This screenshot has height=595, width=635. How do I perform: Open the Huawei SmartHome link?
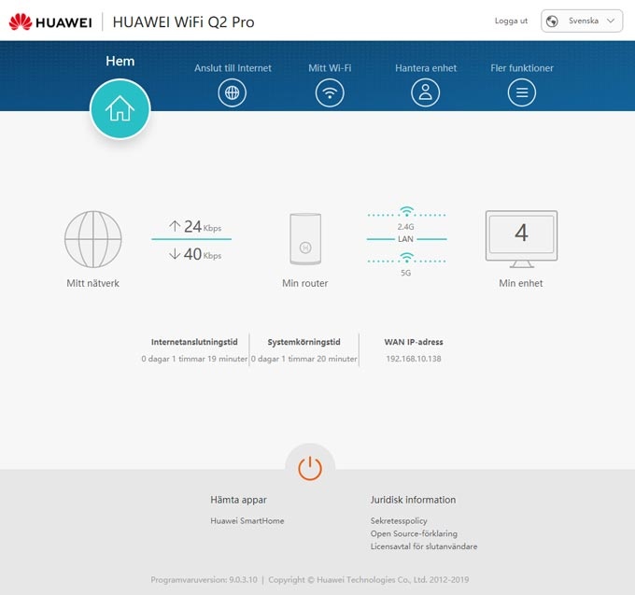(247, 521)
